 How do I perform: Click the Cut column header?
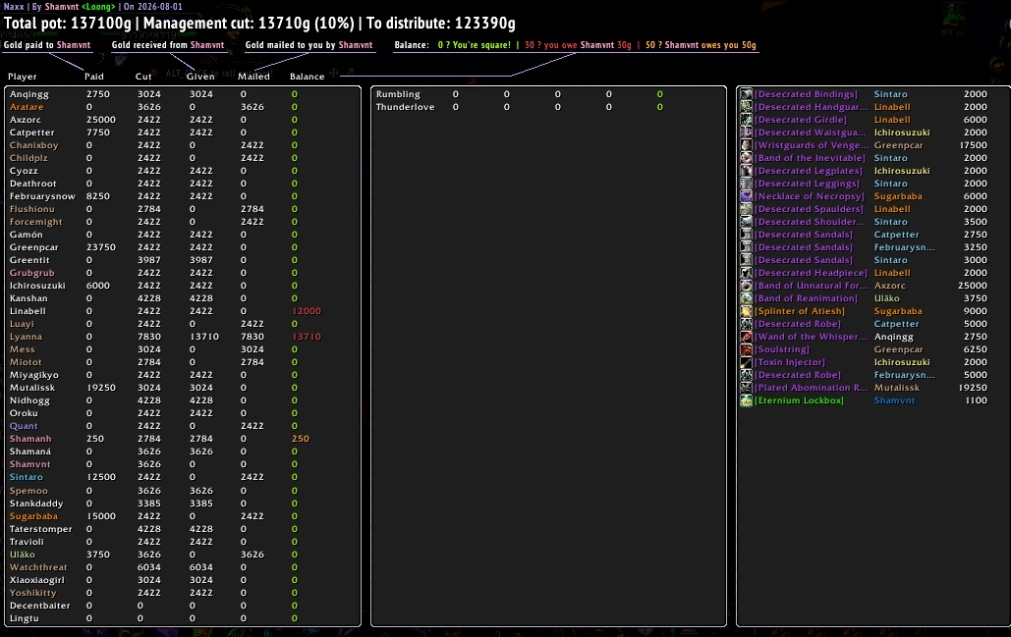pos(143,77)
